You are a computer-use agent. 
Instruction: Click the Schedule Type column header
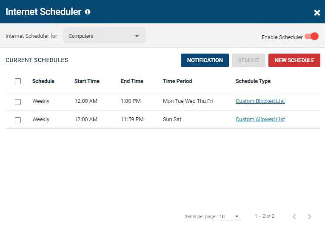coord(253,81)
